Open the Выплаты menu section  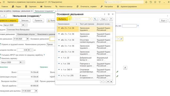tap(46, 6)
